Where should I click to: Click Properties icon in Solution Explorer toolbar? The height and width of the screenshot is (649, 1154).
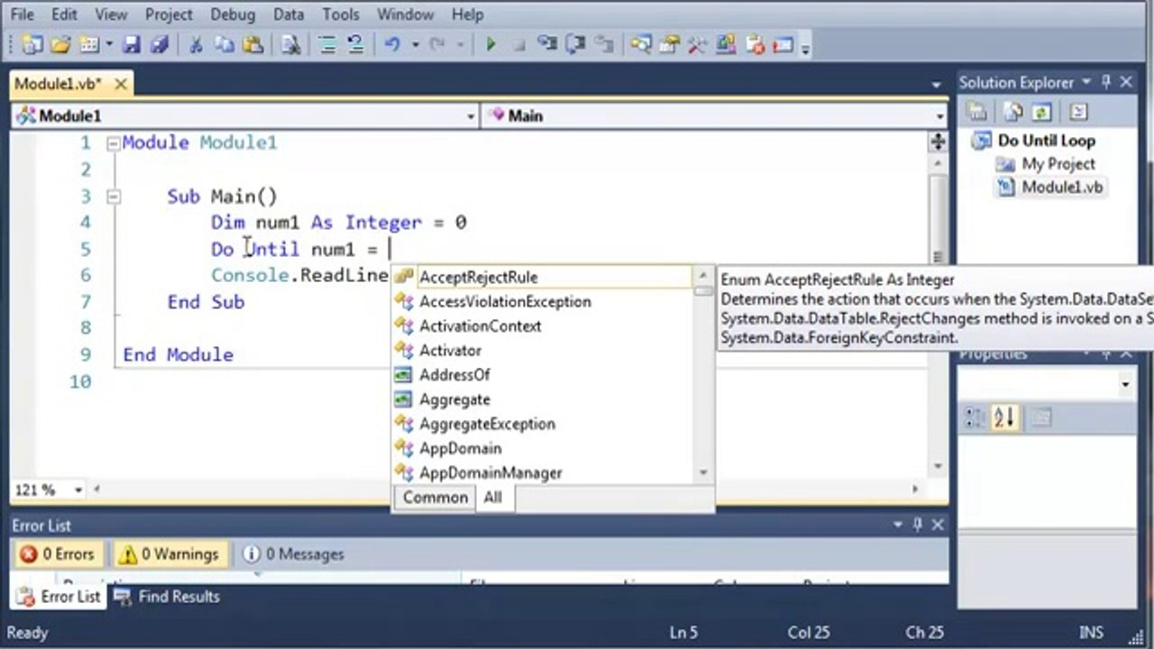coord(976,113)
